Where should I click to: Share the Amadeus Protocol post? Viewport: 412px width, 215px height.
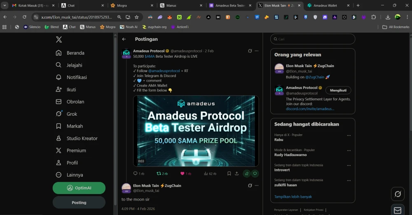[236, 173]
